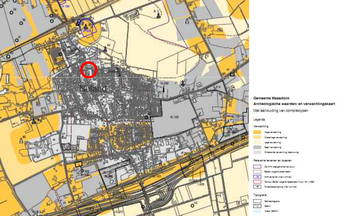Click 'Relevante terreinen en objecten' heading
The width and height of the screenshot is (338, 216).
point(272,160)
